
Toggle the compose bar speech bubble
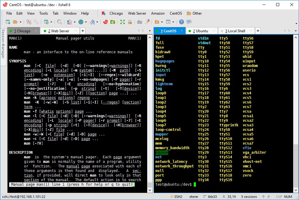coord(188,22)
